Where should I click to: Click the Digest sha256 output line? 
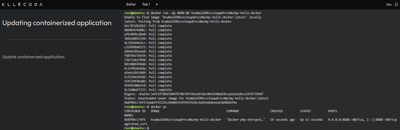194,94
